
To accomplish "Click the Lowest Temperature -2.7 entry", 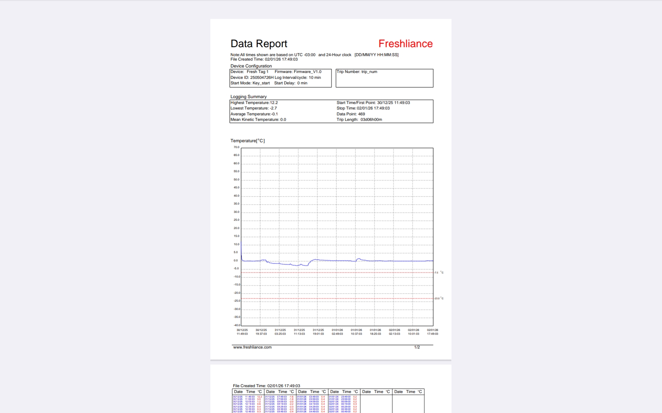I will coord(253,108).
